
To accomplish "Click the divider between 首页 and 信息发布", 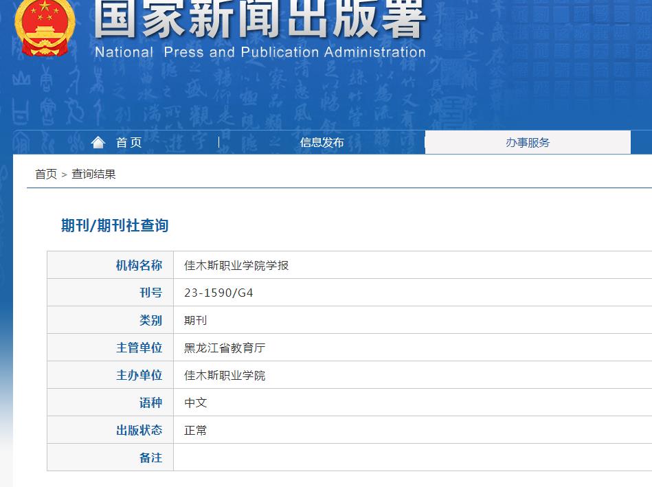I will (219, 141).
